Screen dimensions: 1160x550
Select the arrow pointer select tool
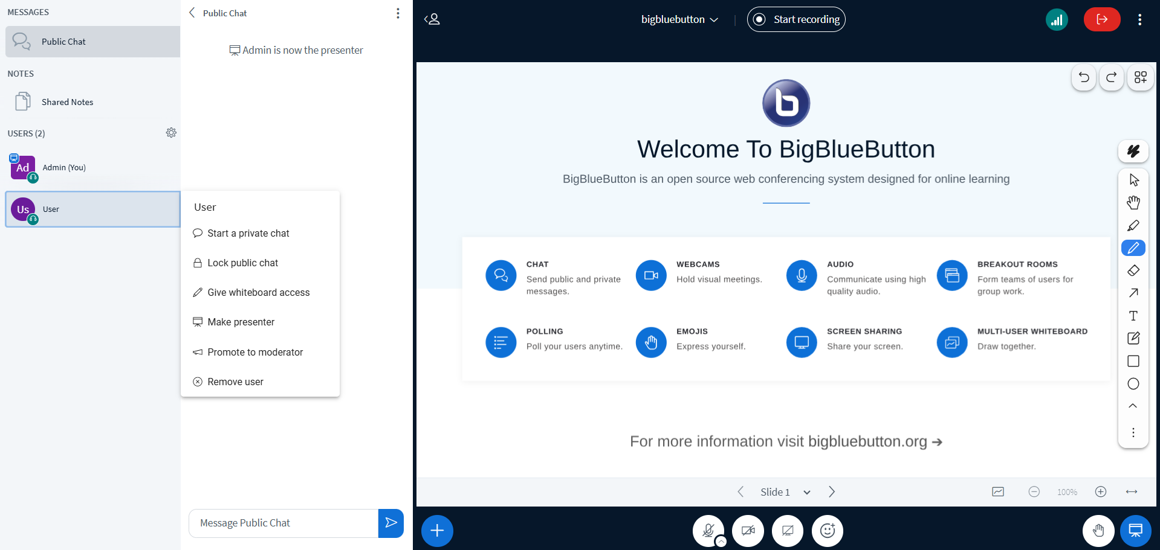pyautogui.click(x=1133, y=180)
